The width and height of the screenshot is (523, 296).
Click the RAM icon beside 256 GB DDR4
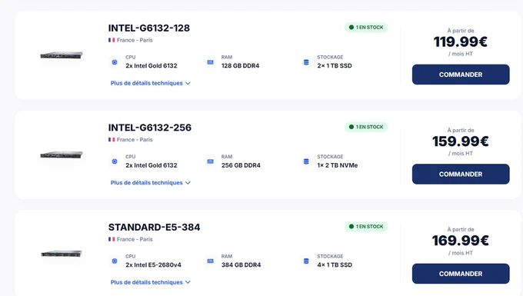(x=210, y=161)
